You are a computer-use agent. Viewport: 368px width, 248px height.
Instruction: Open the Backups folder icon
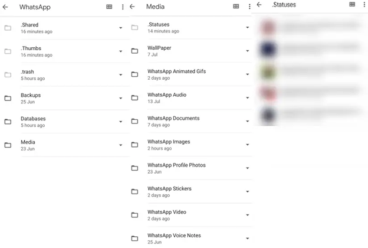pos(8,98)
